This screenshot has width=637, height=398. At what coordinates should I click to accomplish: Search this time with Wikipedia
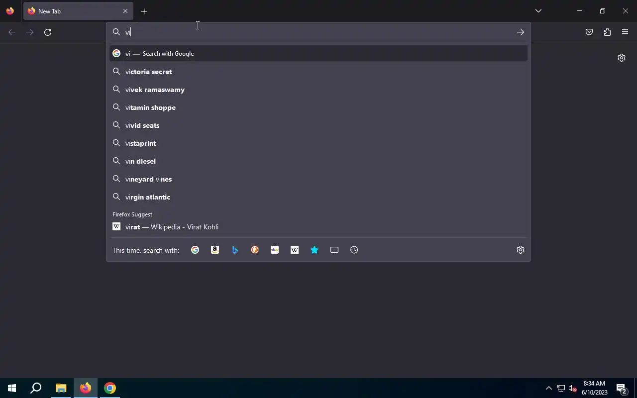coord(295,250)
